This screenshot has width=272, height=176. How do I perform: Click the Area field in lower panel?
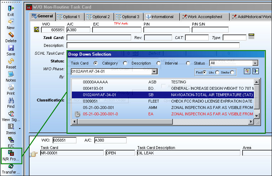click(x=257, y=153)
